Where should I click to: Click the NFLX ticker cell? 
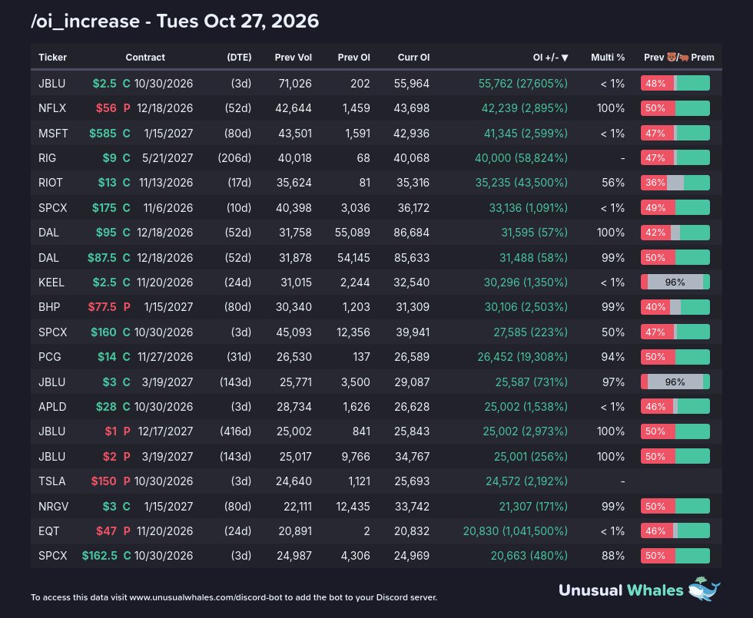[x=52, y=108]
